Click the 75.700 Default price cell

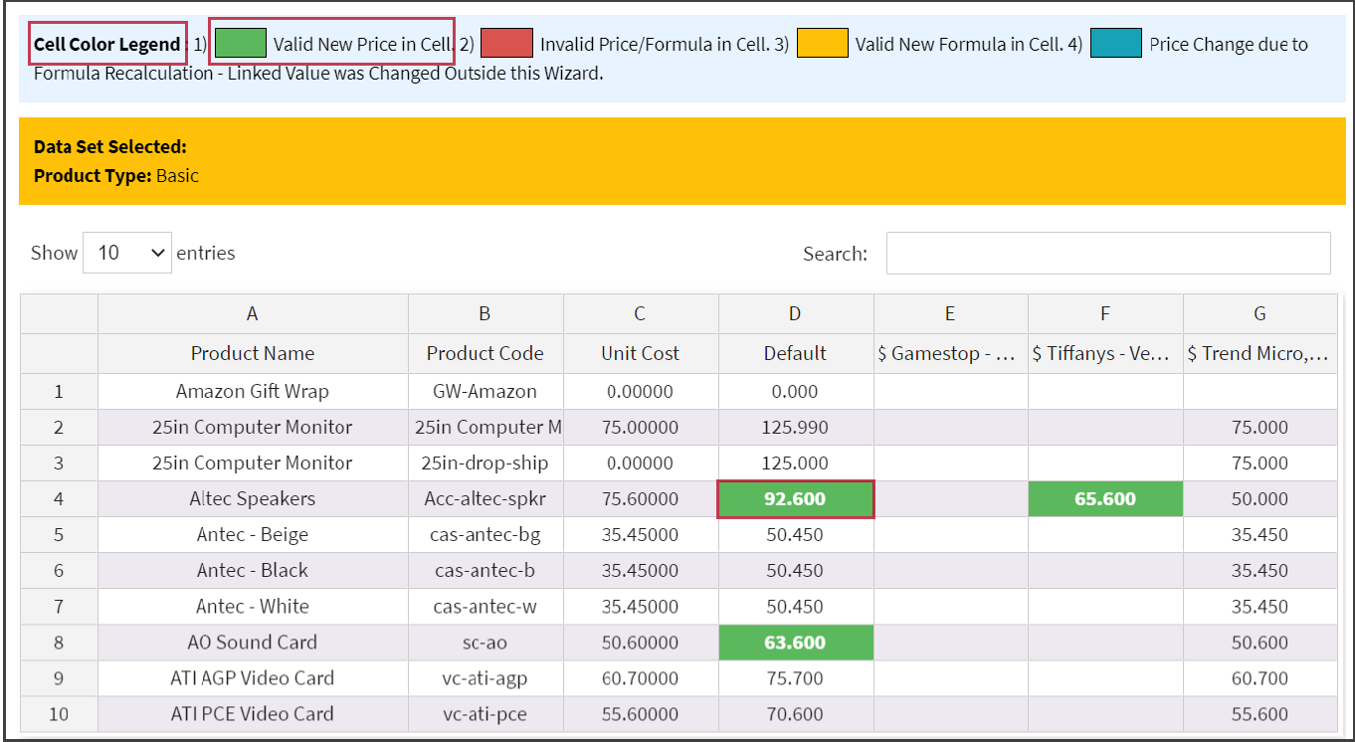(x=796, y=678)
